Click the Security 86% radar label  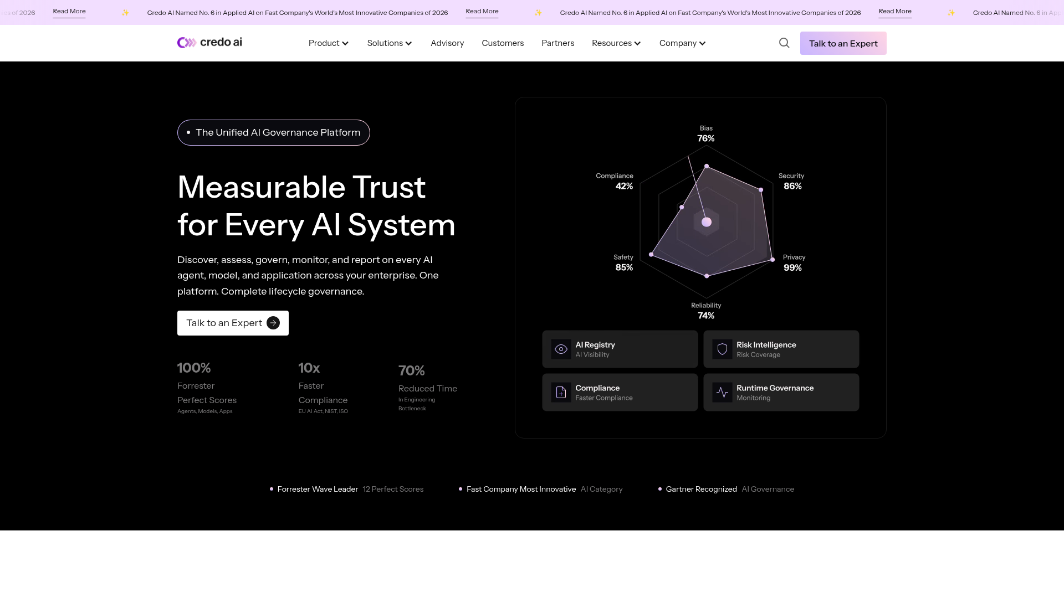(x=791, y=182)
